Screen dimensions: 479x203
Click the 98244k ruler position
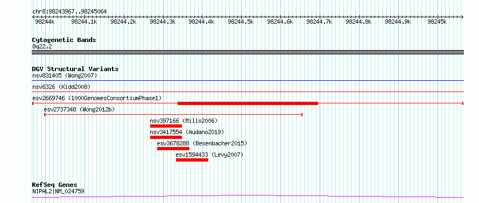(45, 22)
